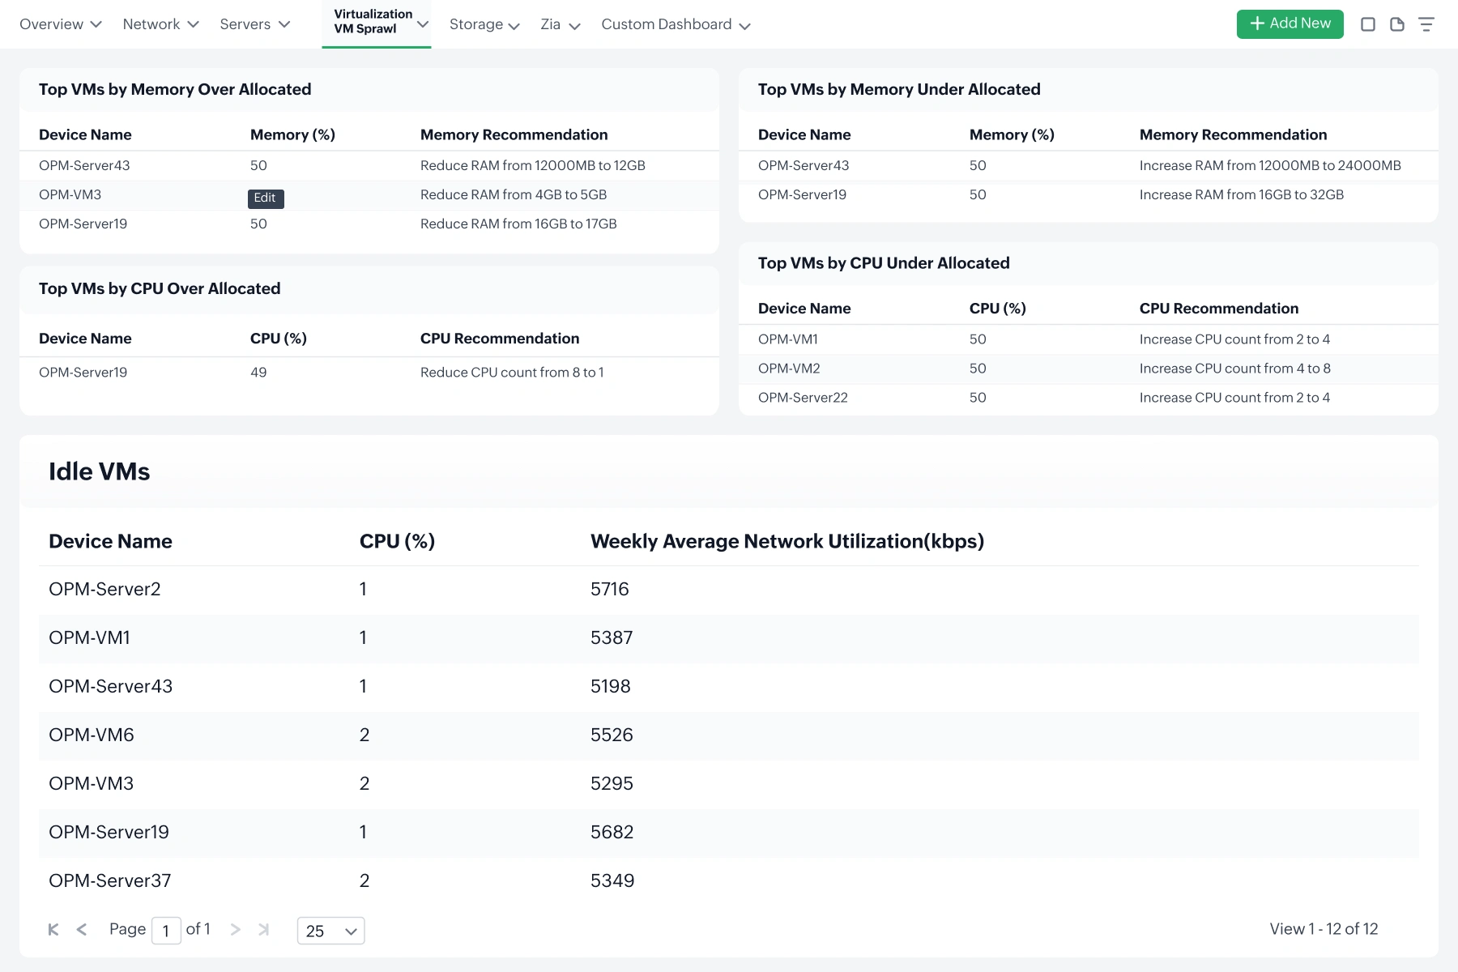Select OPM-Server43 in Idle VMs list
Image resolution: width=1458 pixels, height=972 pixels.
coord(110,686)
